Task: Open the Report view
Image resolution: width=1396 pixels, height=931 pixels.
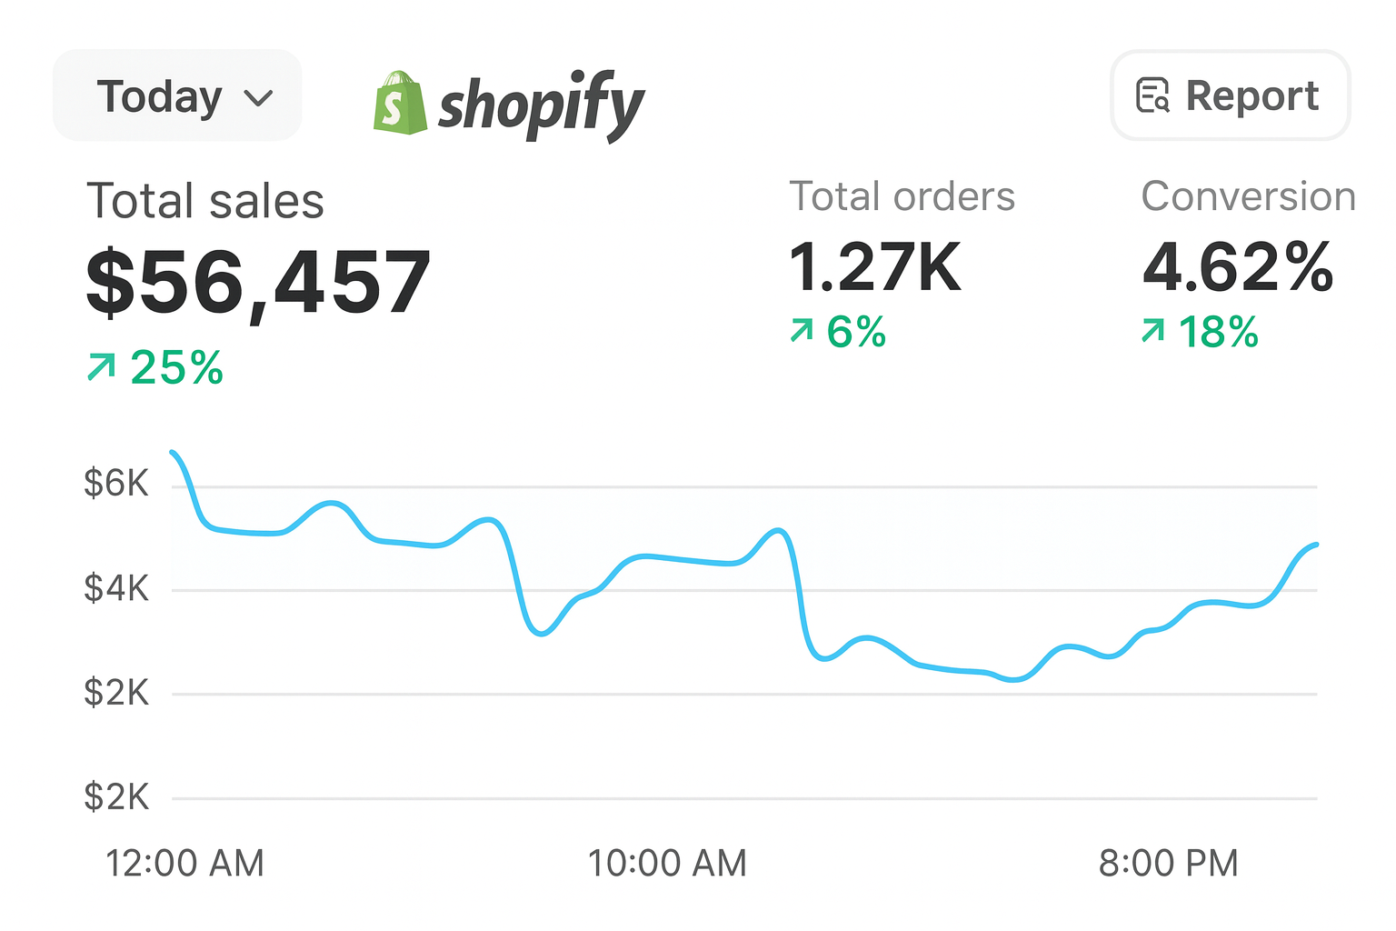Action: [1230, 95]
